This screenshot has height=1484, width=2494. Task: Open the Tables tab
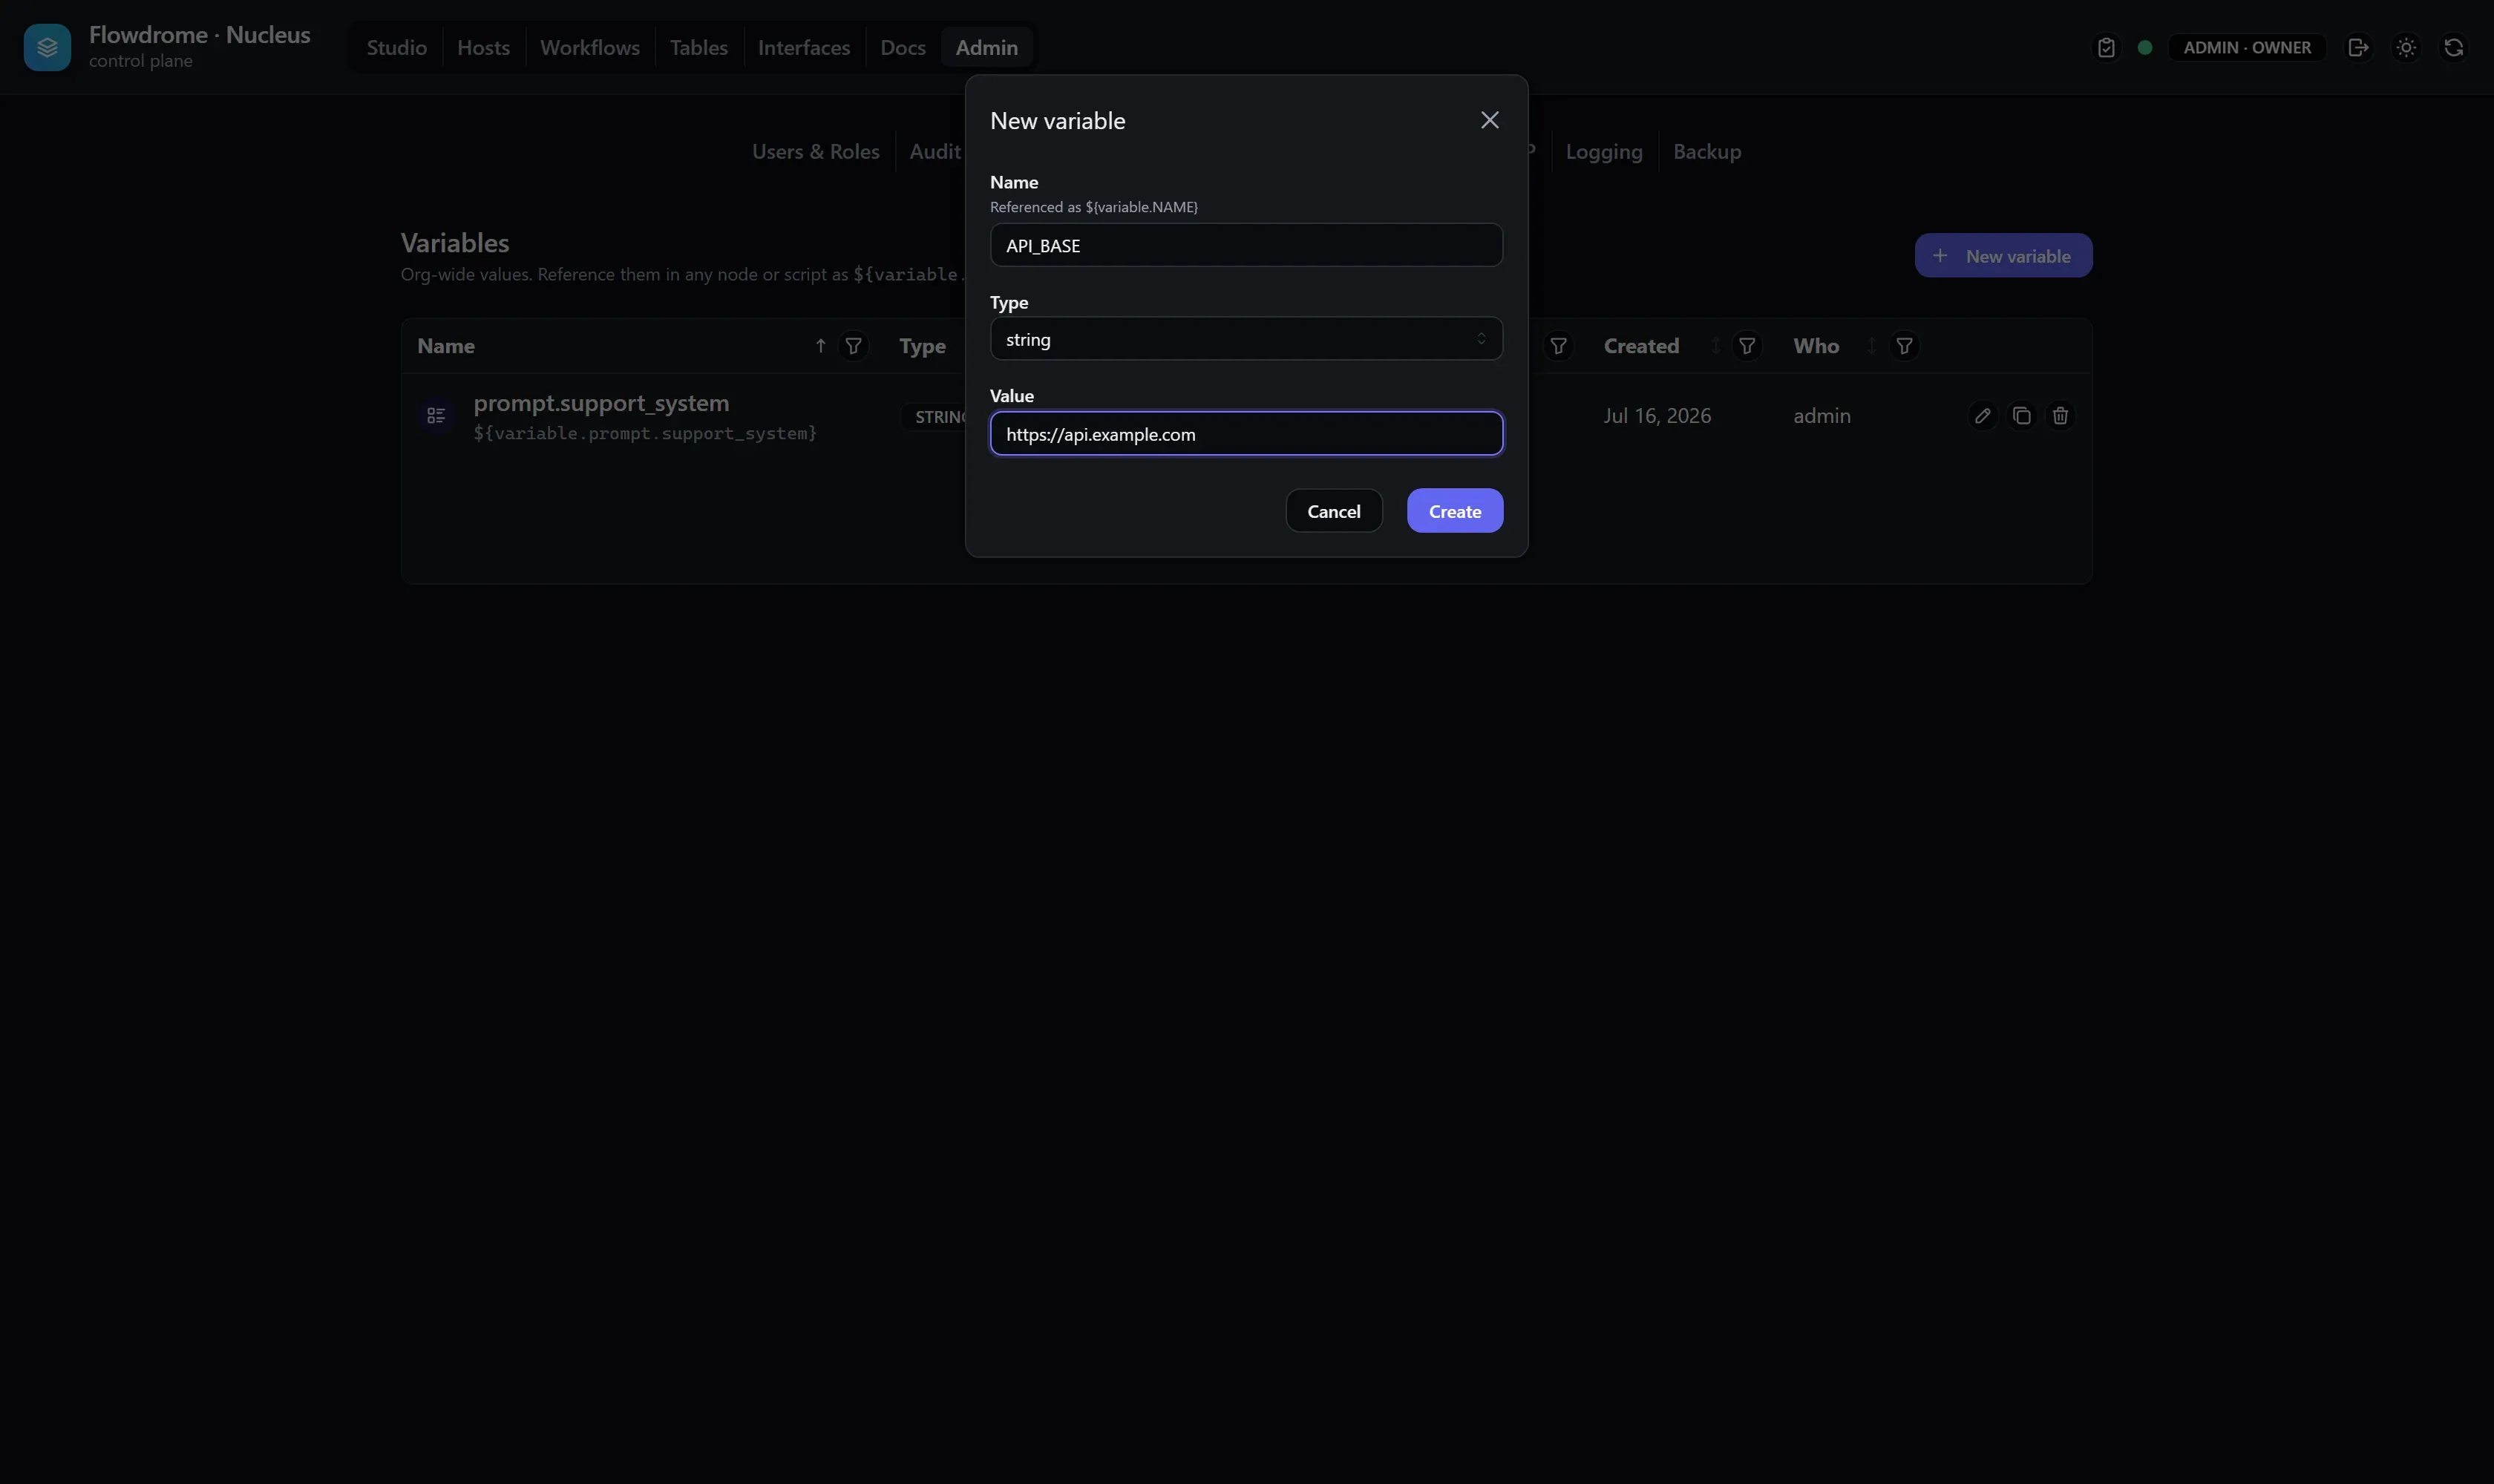coord(698,47)
